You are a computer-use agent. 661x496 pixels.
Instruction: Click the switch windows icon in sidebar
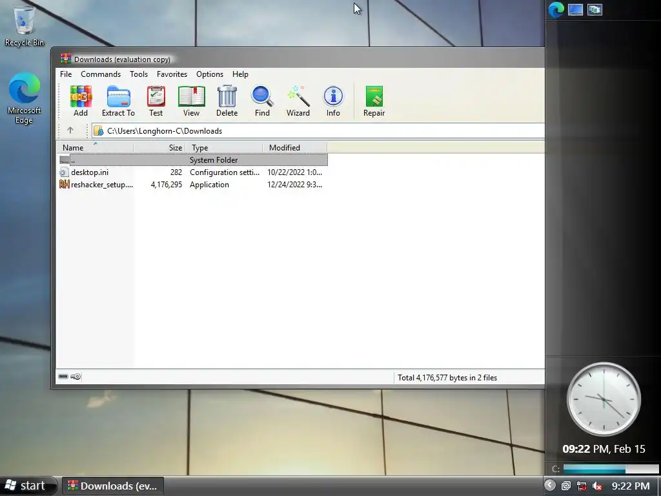[x=595, y=10]
